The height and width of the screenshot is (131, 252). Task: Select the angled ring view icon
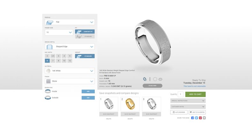pos(145,79)
